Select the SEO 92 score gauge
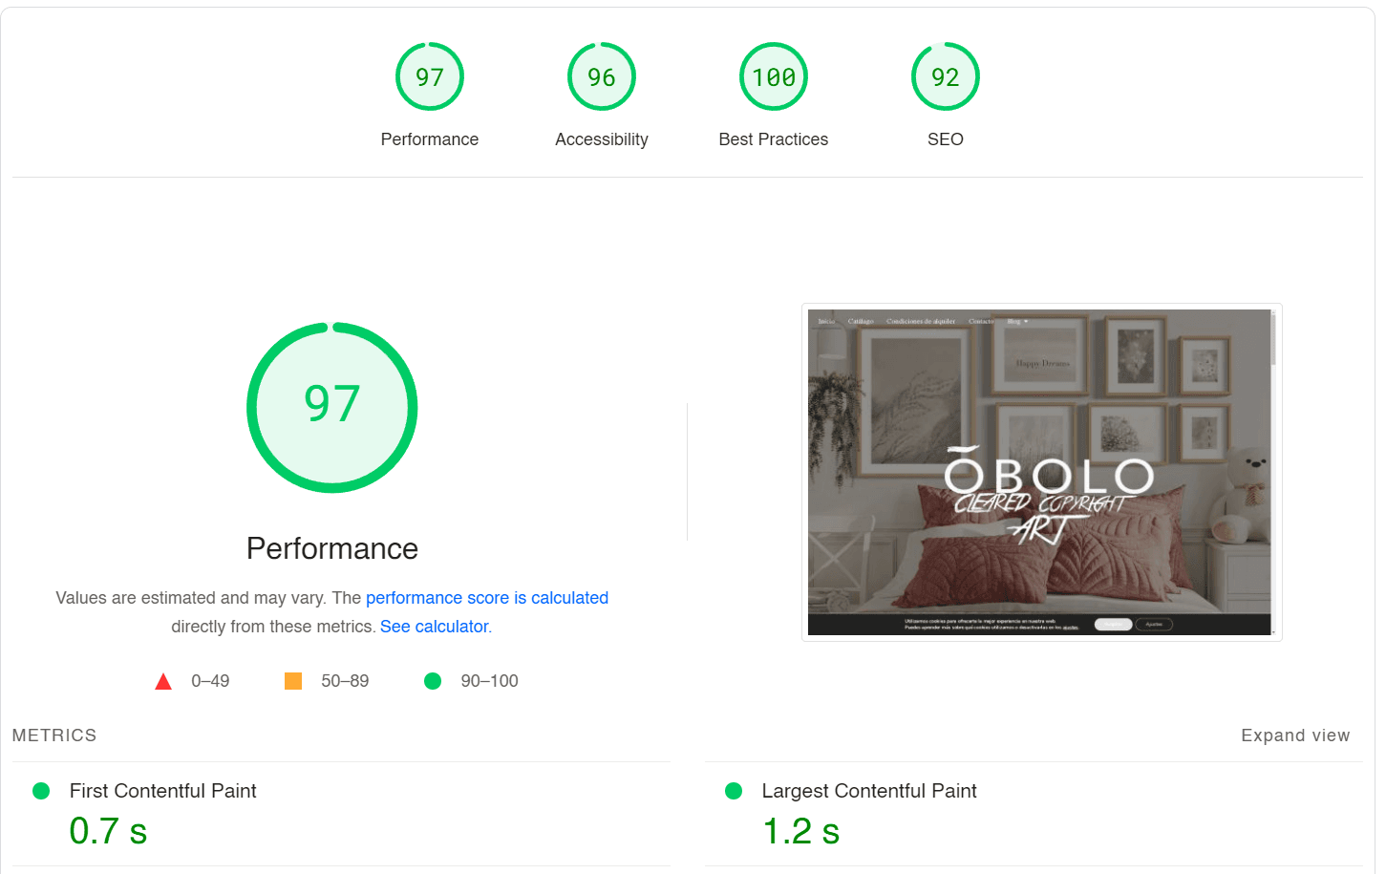 click(946, 77)
